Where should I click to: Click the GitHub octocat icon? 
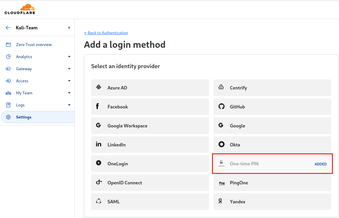[x=221, y=106]
